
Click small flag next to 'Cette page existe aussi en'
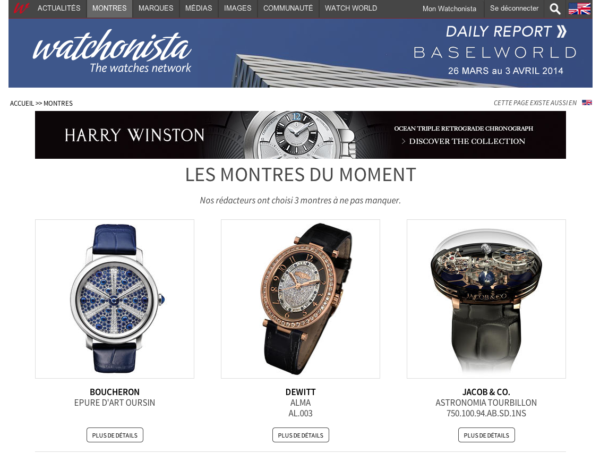tap(587, 102)
